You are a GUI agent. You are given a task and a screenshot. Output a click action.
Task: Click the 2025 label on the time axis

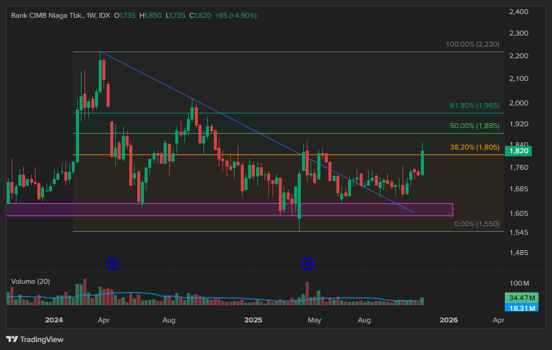[253, 320]
